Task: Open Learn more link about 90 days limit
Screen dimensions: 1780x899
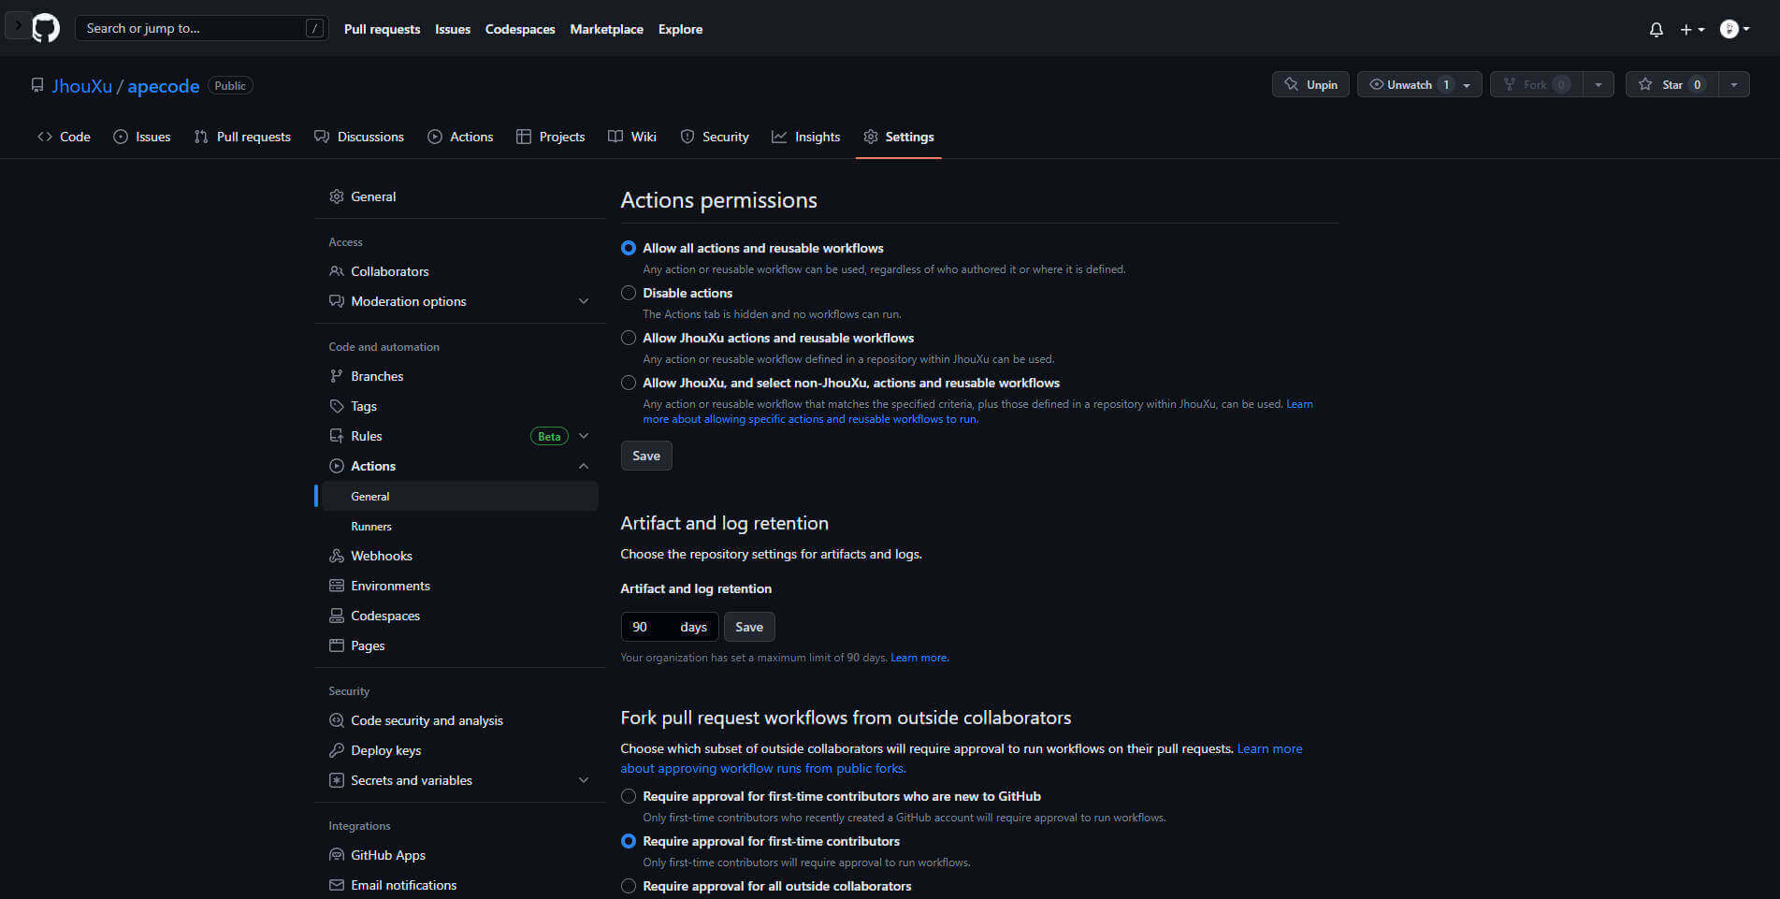Action: point(919,658)
